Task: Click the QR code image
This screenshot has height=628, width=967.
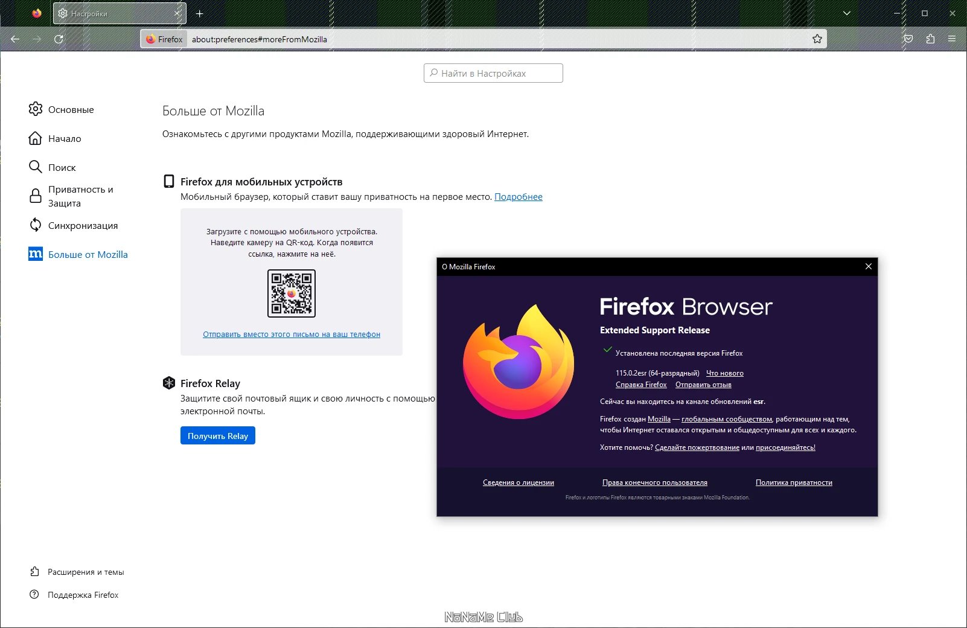Action: [292, 293]
